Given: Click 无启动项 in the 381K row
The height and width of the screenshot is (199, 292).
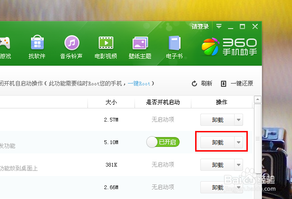Looking at the screenshot, I should tap(163, 164).
